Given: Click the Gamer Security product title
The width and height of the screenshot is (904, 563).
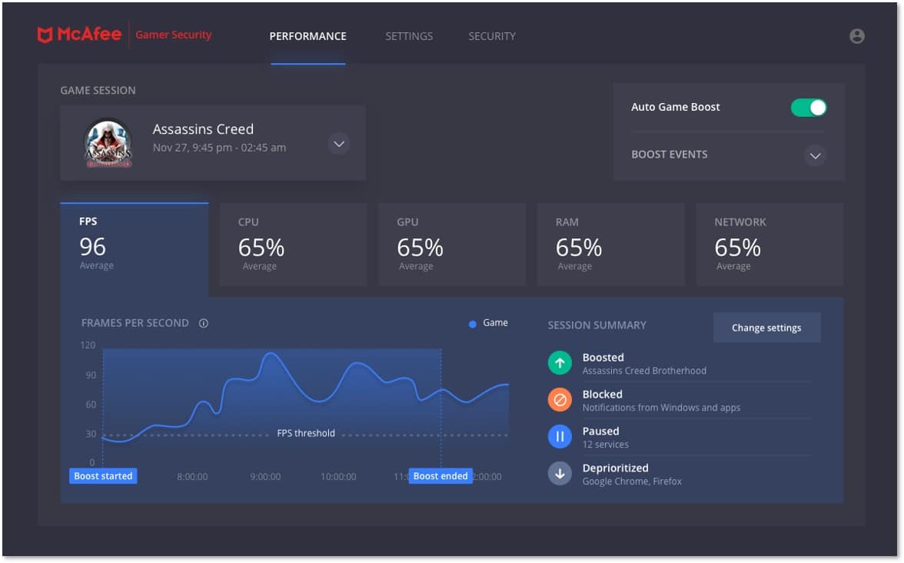Looking at the screenshot, I should coord(174,35).
